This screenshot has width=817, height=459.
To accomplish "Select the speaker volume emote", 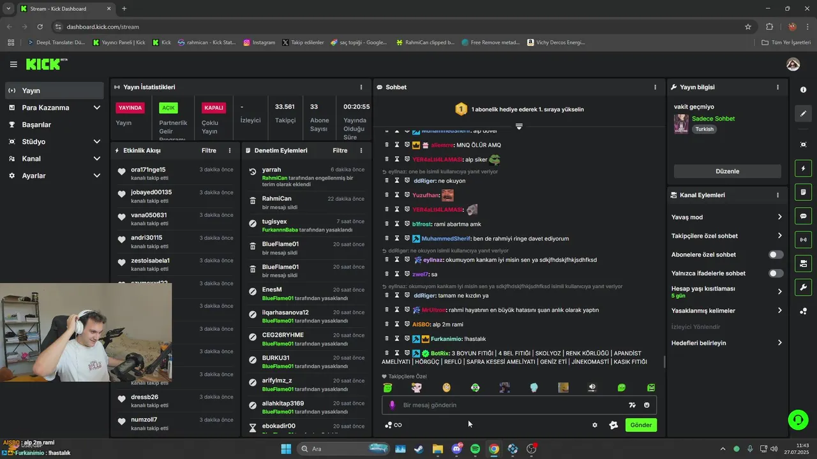I will [x=592, y=387].
